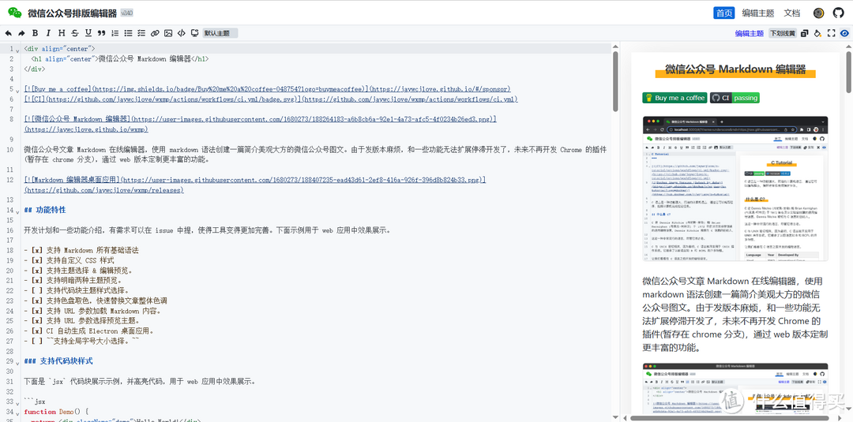
Task: Click the ### 支持代码块样式 heading line
Action: click(x=58, y=360)
